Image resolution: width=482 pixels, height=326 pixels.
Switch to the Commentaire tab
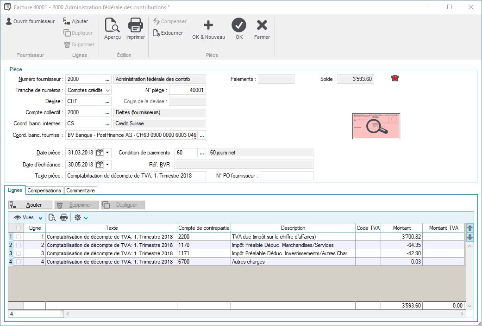(x=80, y=191)
